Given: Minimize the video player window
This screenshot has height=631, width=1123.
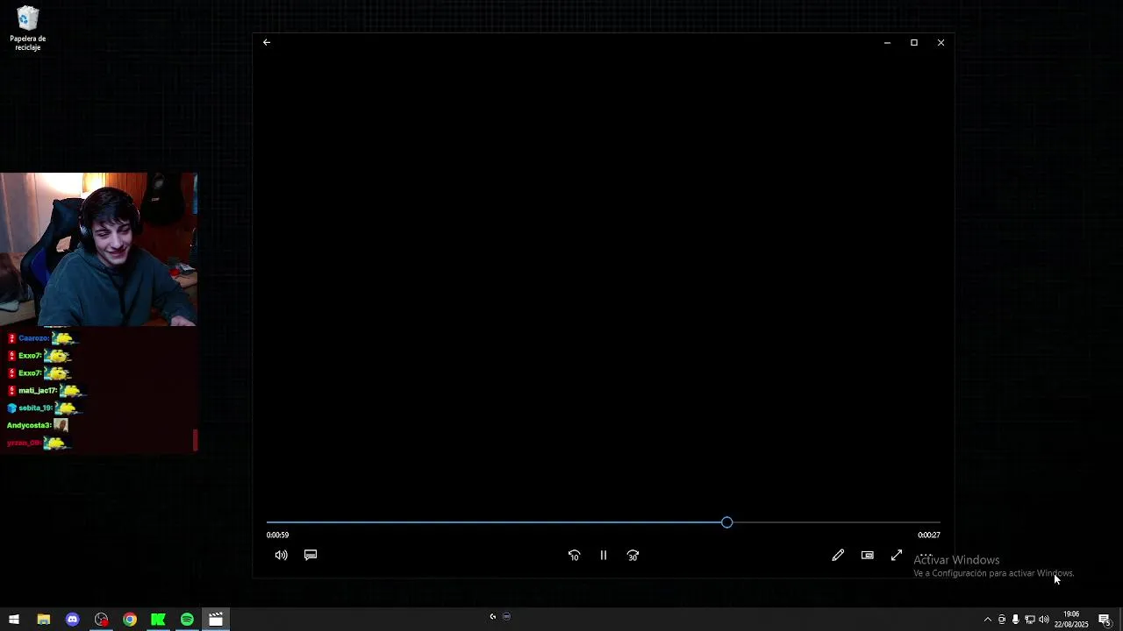Looking at the screenshot, I should (887, 42).
